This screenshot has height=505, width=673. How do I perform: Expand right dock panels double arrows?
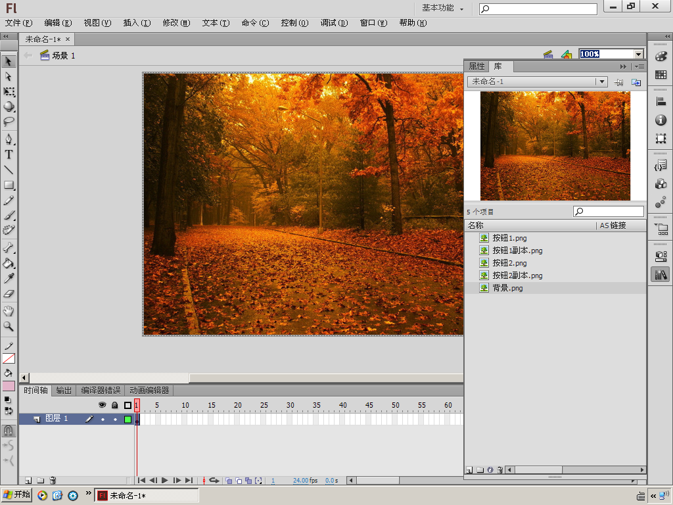tap(667, 37)
